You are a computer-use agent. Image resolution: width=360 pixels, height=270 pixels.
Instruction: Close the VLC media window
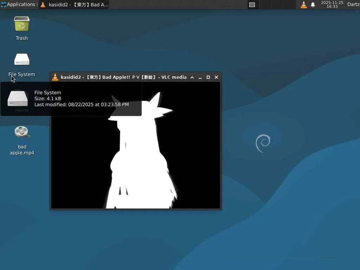(x=216, y=77)
